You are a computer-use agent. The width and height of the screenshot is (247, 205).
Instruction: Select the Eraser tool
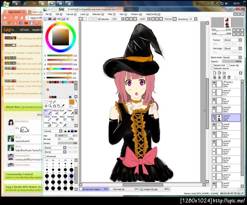55,119
